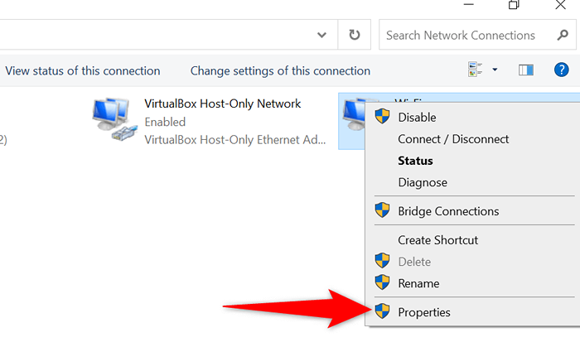Focus the Search Network Connections field

click(x=477, y=35)
